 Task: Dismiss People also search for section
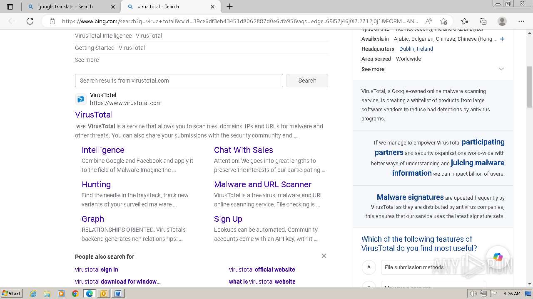[x=324, y=256]
